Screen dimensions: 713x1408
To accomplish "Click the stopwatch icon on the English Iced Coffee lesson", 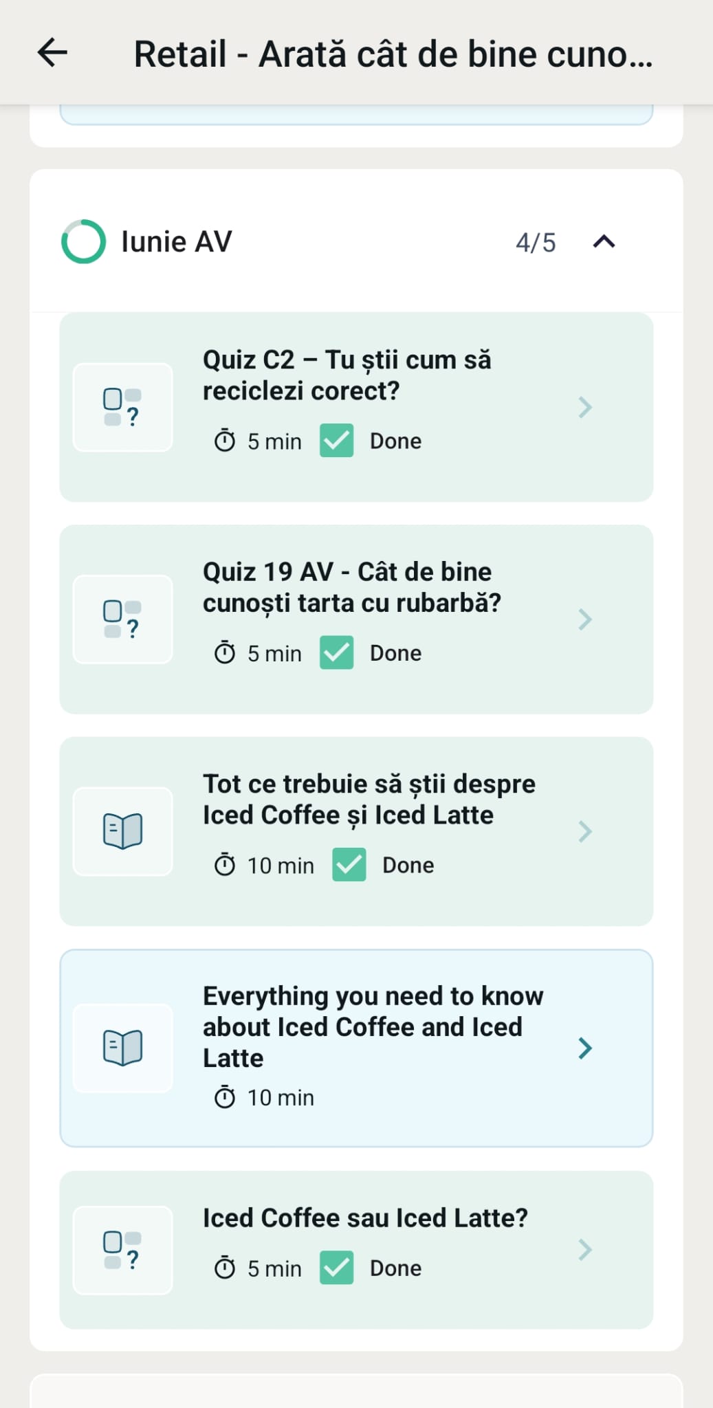I will point(225,1097).
